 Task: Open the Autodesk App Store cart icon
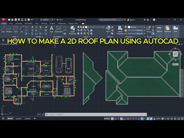click(145, 20)
